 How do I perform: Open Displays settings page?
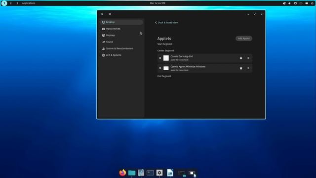point(121,35)
